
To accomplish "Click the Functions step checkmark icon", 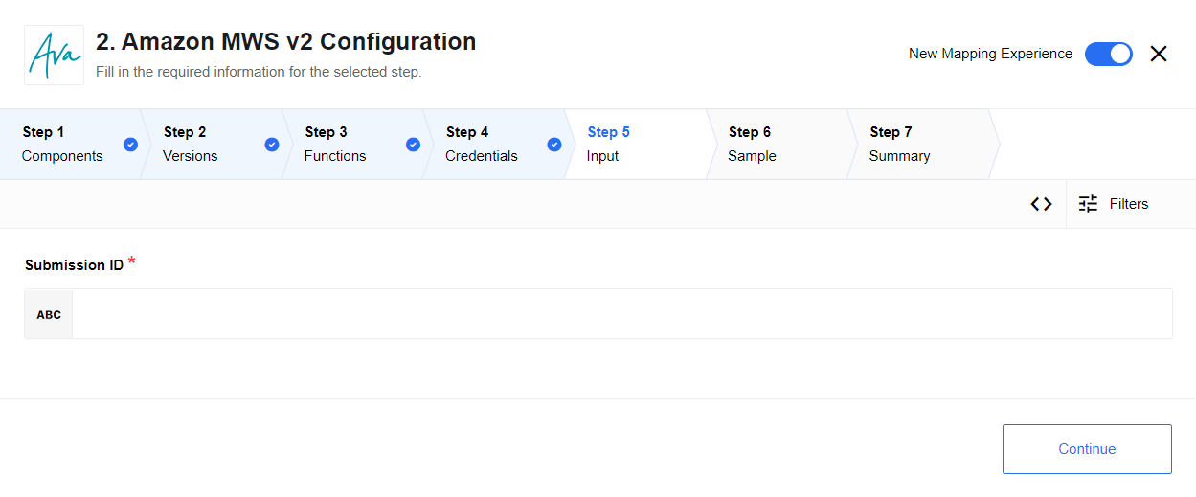I will coord(413,145).
